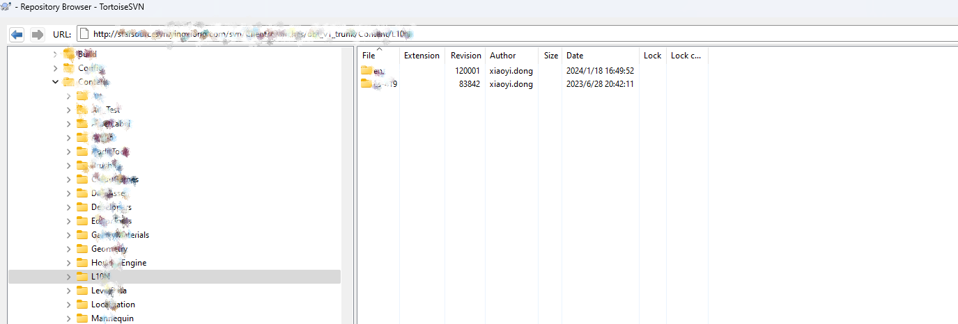958x324 pixels.
Task: Collapse the Content folder tree node
Action: point(55,82)
